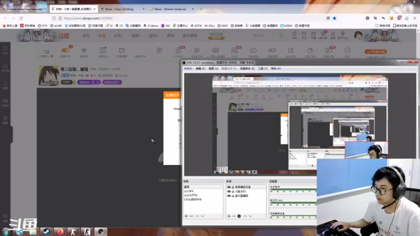Open Firefox from the taskbar
The width and height of the screenshot is (420, 236).
click(x=60, y=232)
